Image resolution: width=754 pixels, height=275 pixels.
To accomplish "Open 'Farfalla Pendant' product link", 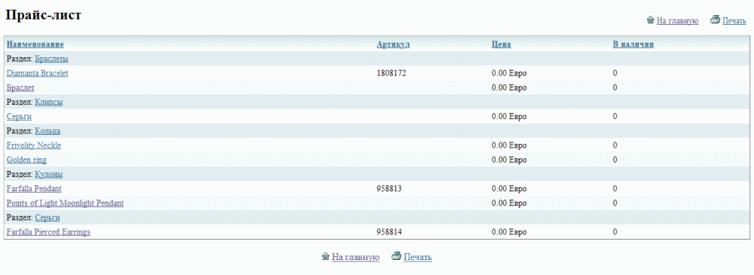I will 34,188.
